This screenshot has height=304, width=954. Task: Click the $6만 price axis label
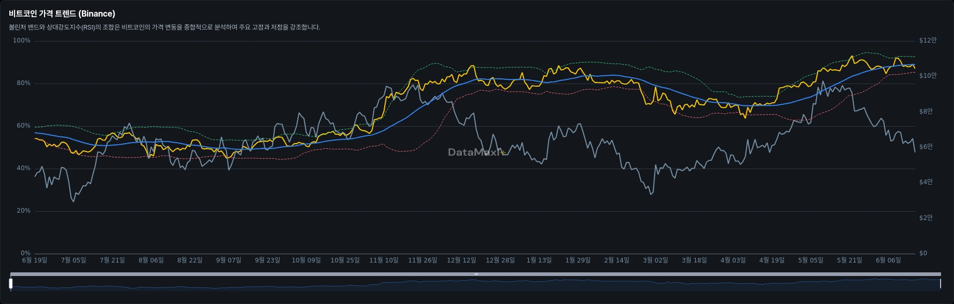[x=925, y=147]
